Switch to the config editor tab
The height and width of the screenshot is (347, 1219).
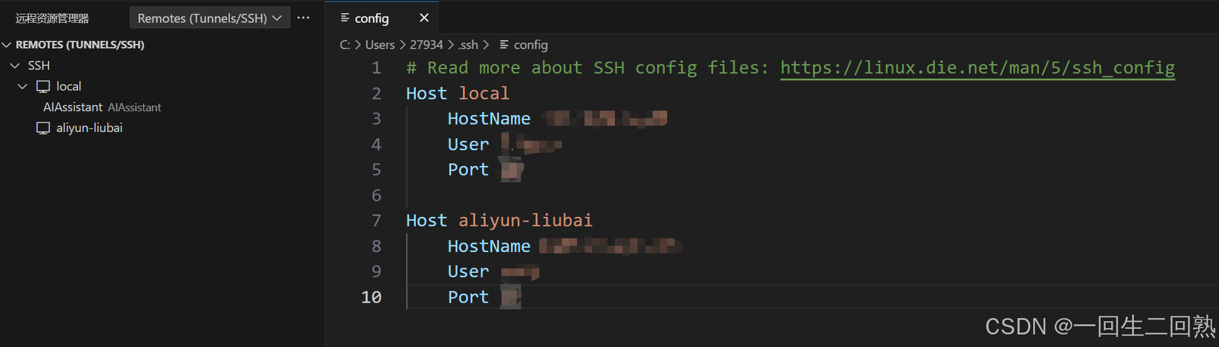[x=372, y=18]
